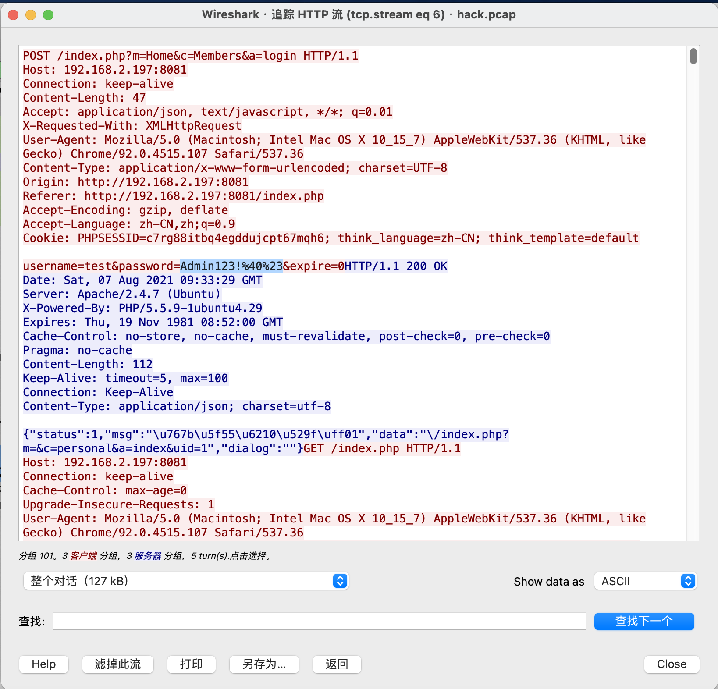Click the yellow minimize window button
The height and width of the screenshot is (689, 718).
31,15
